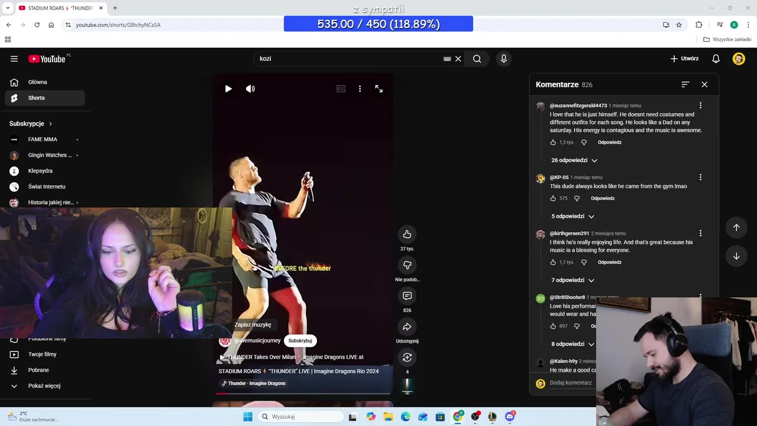Screen dimensions: 757x426
Task: Focus the Dodaj komentarz field
Action: (x=571, y=383)
